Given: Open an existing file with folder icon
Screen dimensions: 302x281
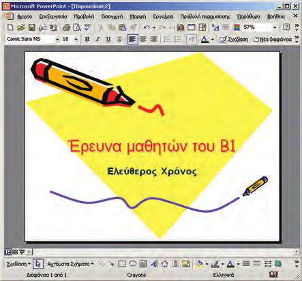Looking at the screenshot, I should pos(21,27).
